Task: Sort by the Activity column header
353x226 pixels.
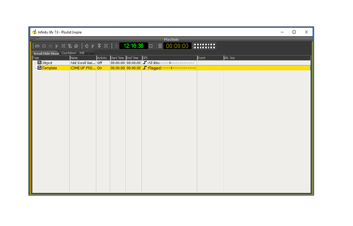Action: click(x=103, y=58)
